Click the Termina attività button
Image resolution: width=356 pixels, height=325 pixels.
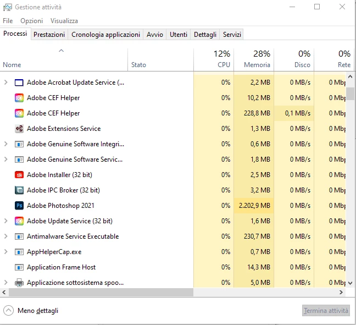click(326, 311)
